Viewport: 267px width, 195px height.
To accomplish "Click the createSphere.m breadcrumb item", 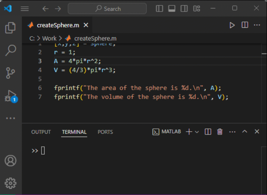I will click(x=95, y=39).
